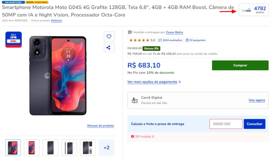Click the Carnê Digital icon
This screenshot has width=270, height=160.
coord(135,100)
